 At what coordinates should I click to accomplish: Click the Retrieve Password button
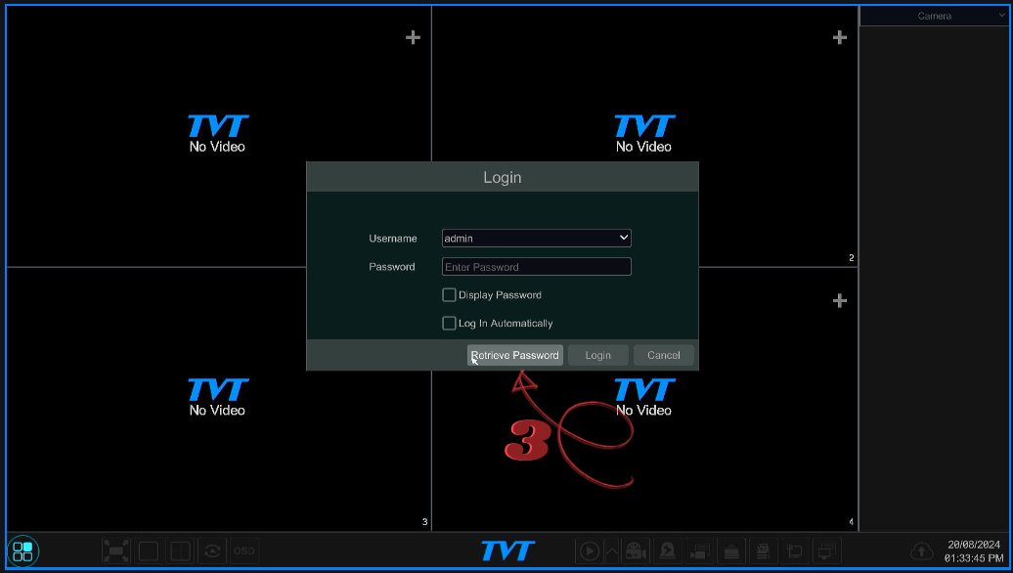(x=515, y=355)
